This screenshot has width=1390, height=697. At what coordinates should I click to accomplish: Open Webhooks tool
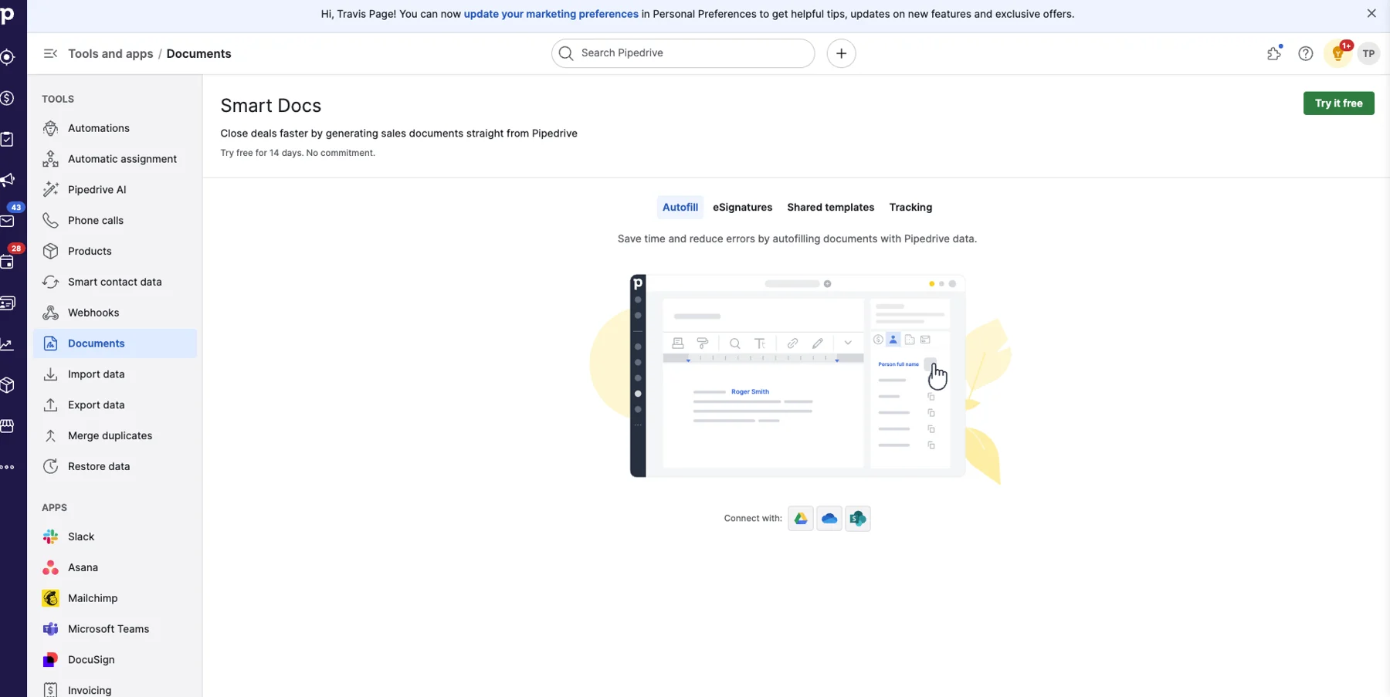pyautogui.click(x=115, y=313)
